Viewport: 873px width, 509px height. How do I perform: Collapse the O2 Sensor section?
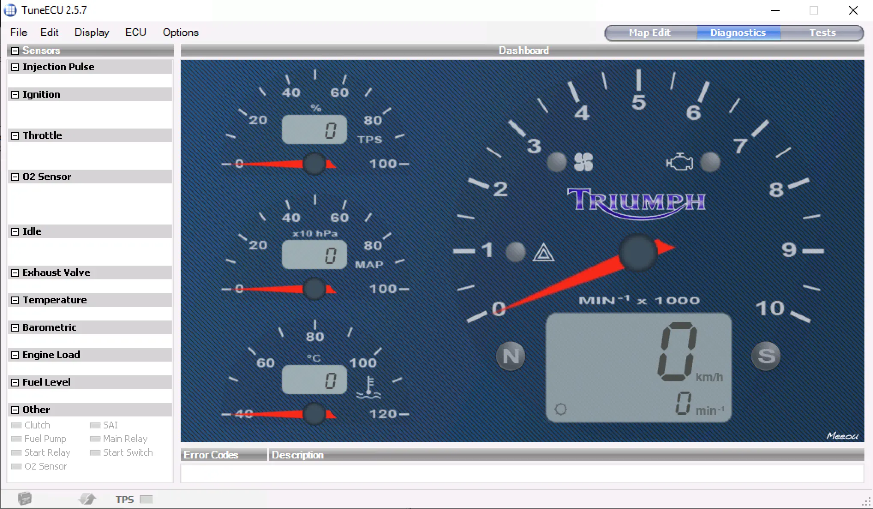click(15, 177)
